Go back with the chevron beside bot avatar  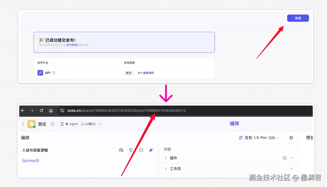click(23, 124)
